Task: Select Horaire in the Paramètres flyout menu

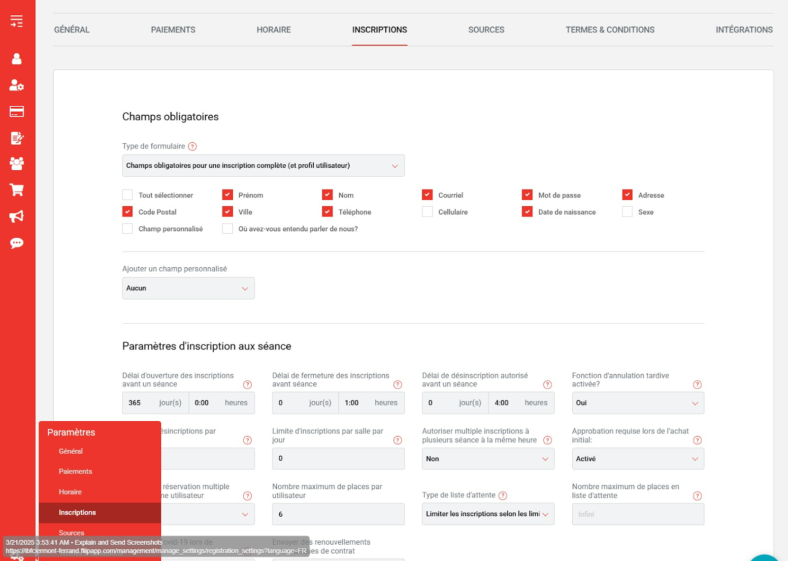Action: pyautogui.click(x=70, y=492)
